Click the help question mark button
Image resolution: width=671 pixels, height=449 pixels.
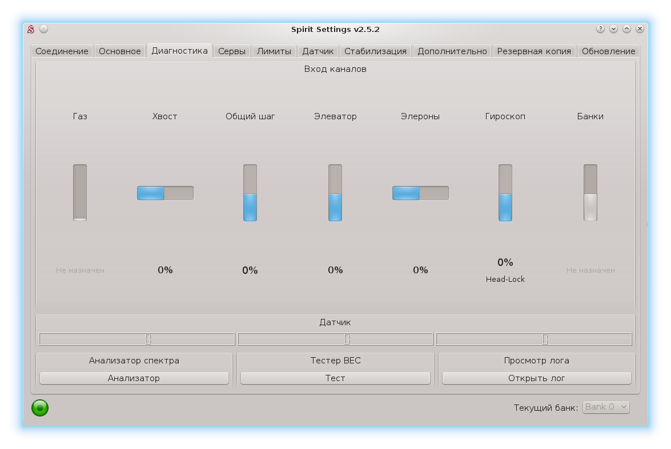click(x=600, y=29)
